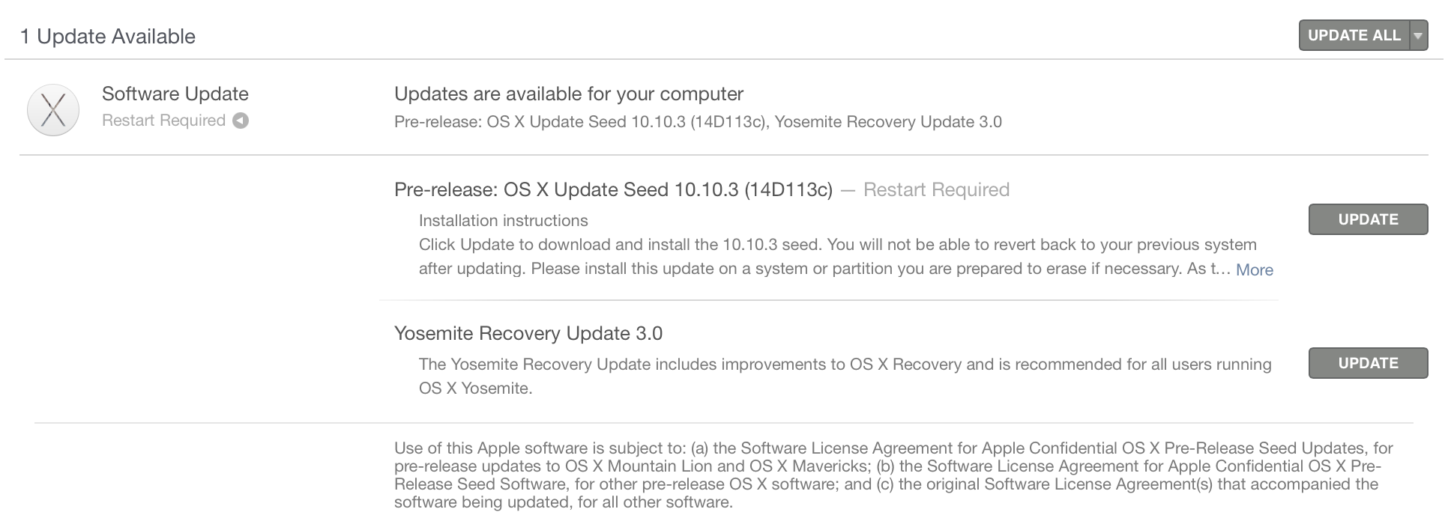Click the UPDATE ALL button
The width and height of the screenshot is (1448, 518).
(x=1354, y=35)
